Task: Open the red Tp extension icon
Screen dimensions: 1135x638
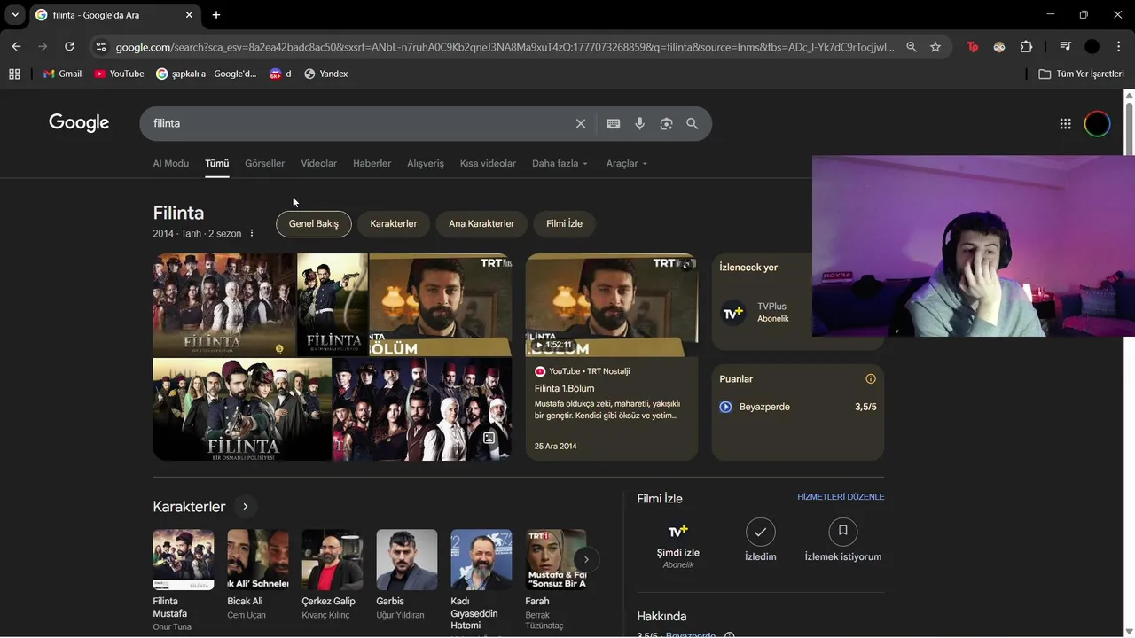Action: [973, 47]
